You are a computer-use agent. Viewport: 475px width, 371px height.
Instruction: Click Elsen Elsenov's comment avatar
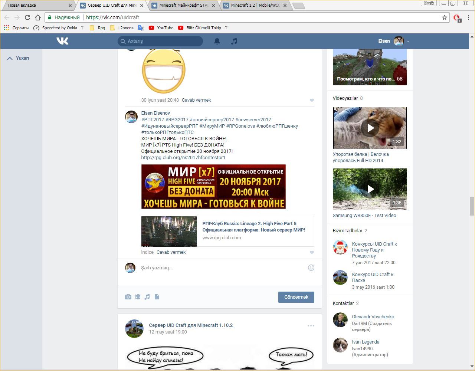[x=131, y=117]
